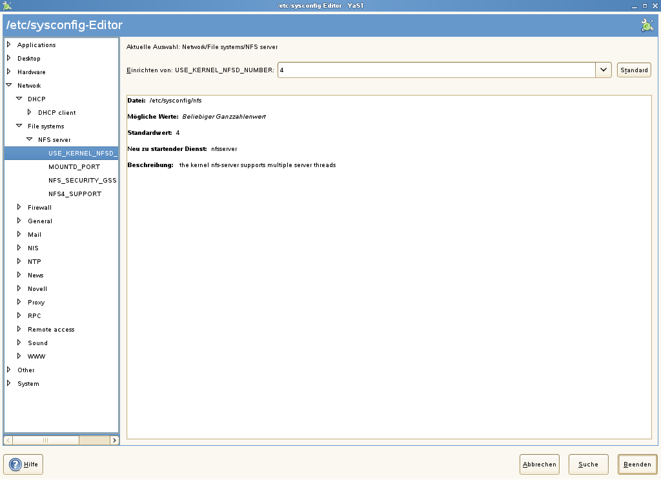Viewport: 661px width, 480px height.
Task: Select the Applications category label
Action: (x=36, y=45)
